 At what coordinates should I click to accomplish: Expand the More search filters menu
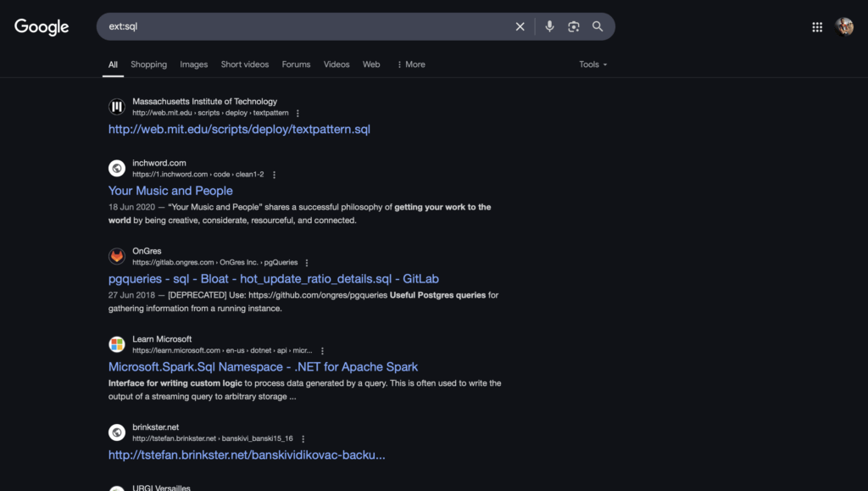411,64
